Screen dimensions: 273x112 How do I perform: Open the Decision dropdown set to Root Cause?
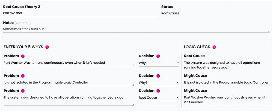click(x=159, y=98)
